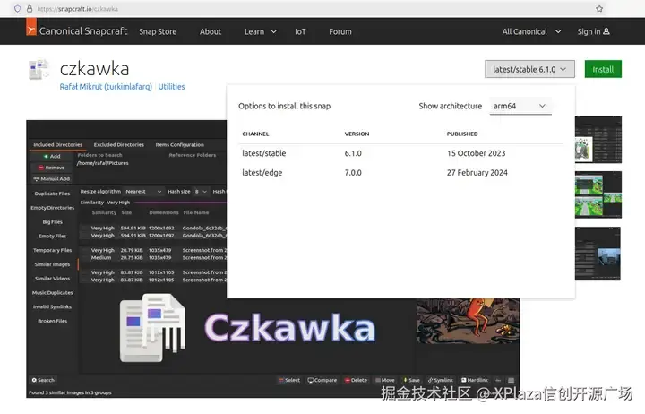Open the Utilities category link
Viewport: 645px width, 414px height.
(x=171, y=87)
